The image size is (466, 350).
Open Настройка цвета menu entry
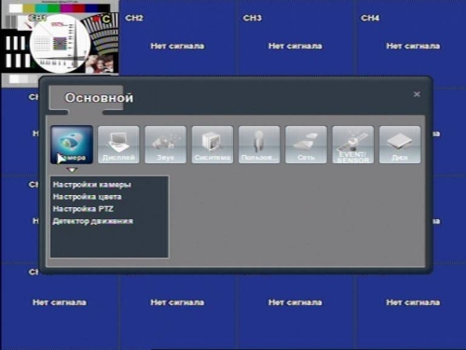click(87, 197)
